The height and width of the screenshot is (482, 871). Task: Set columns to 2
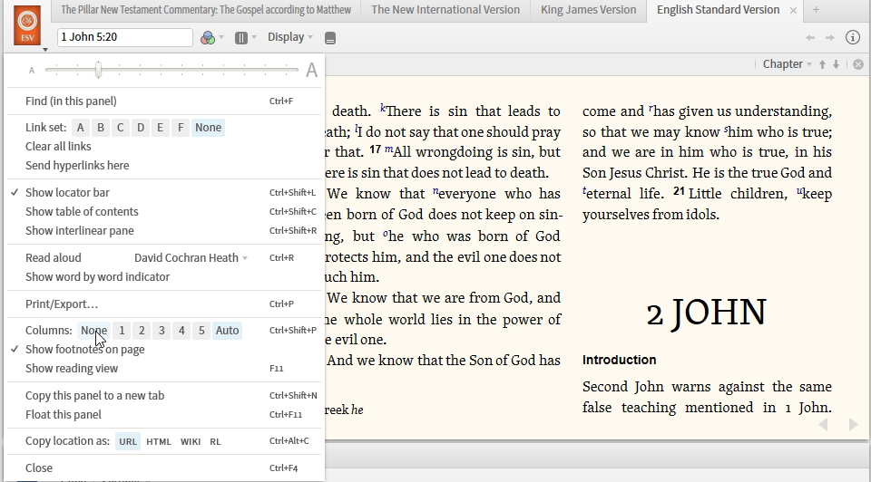coord(142,331)
